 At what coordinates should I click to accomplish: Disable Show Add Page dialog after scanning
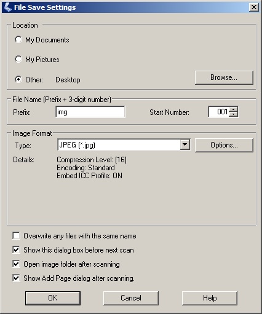[x=16, y=278]
